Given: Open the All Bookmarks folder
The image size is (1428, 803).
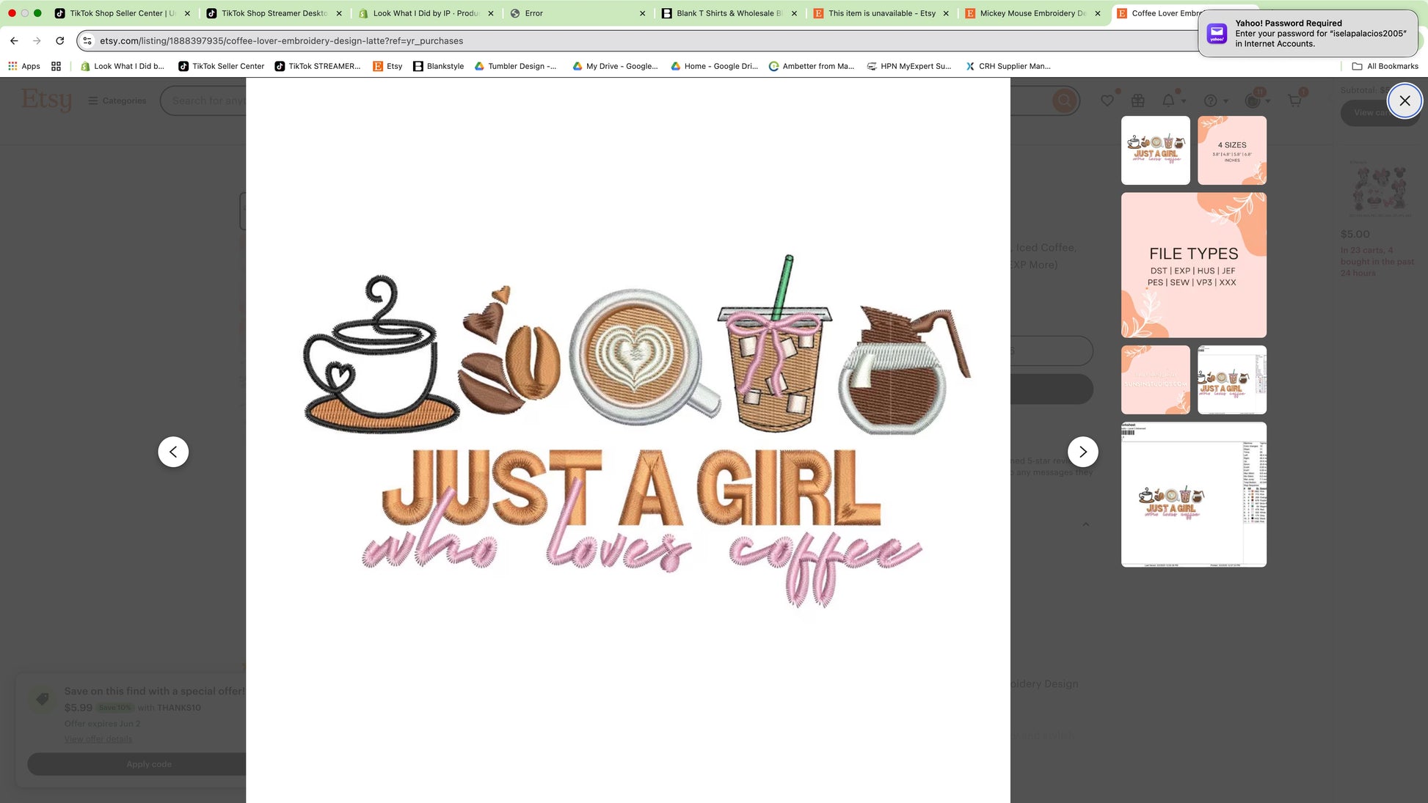Looking at the screenshot, I should 1385,66.
